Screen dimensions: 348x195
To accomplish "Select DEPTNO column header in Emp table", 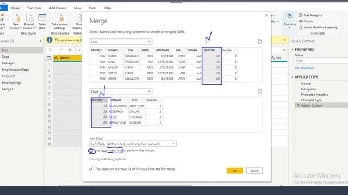I will tap(212, 50).
